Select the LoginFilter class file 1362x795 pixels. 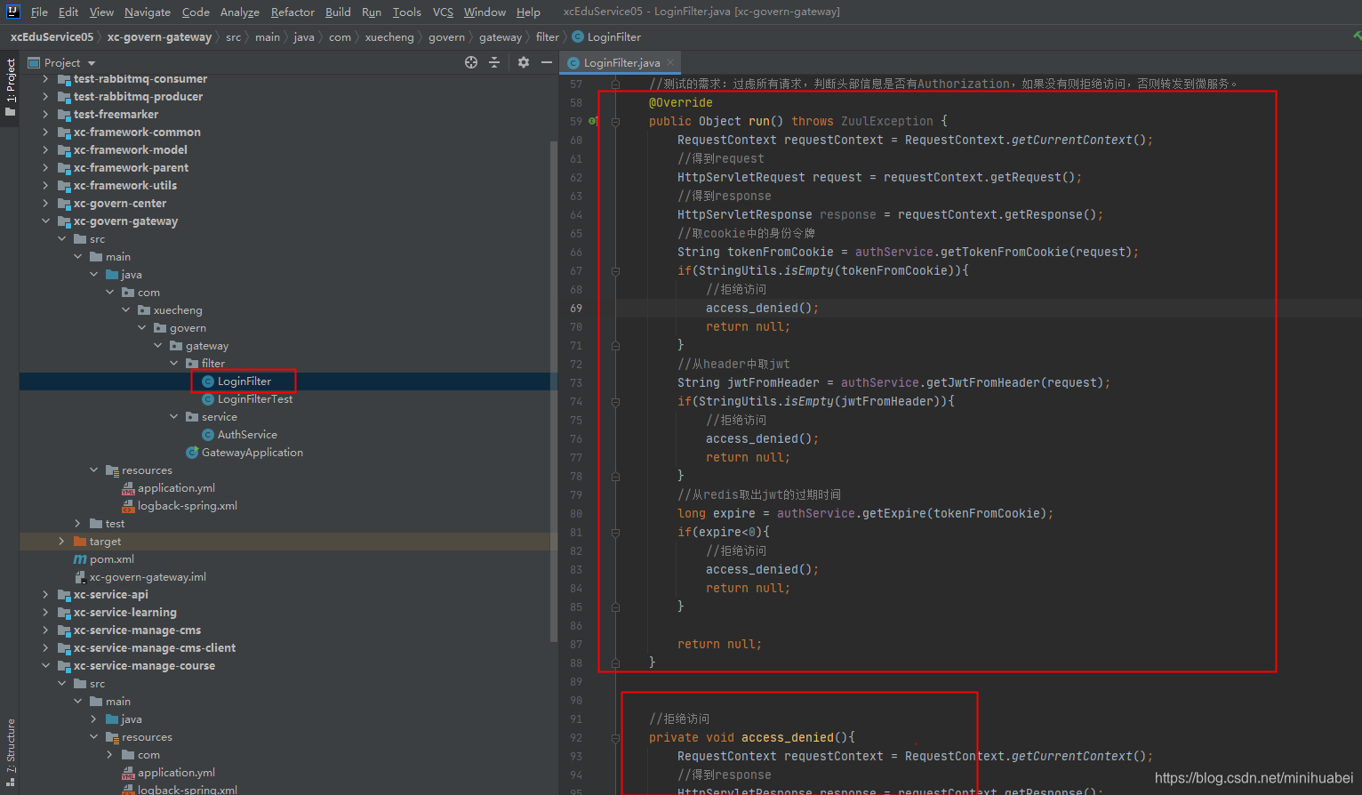click(244, 381)
